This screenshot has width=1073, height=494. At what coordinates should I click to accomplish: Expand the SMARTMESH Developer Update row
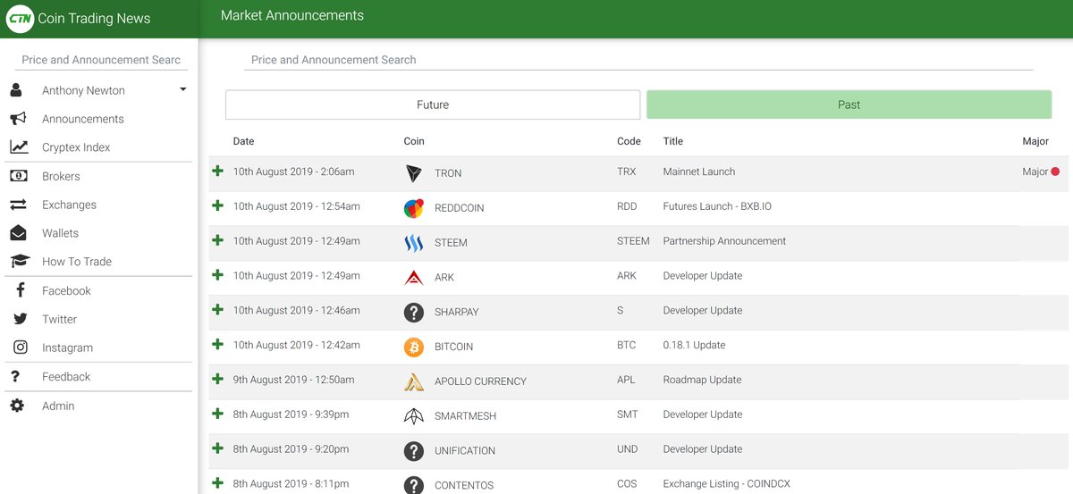click(217, 414)
